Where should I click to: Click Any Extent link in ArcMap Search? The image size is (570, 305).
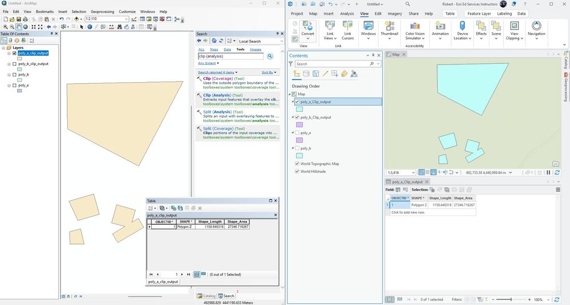pos(207,63)
